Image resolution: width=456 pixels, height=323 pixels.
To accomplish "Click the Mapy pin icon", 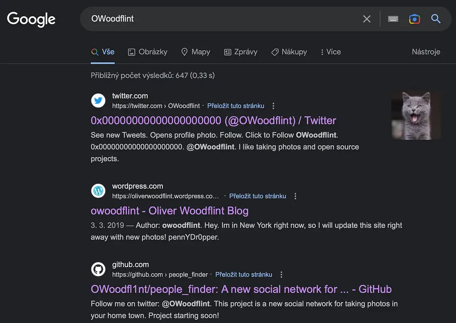I will [184, 52].
